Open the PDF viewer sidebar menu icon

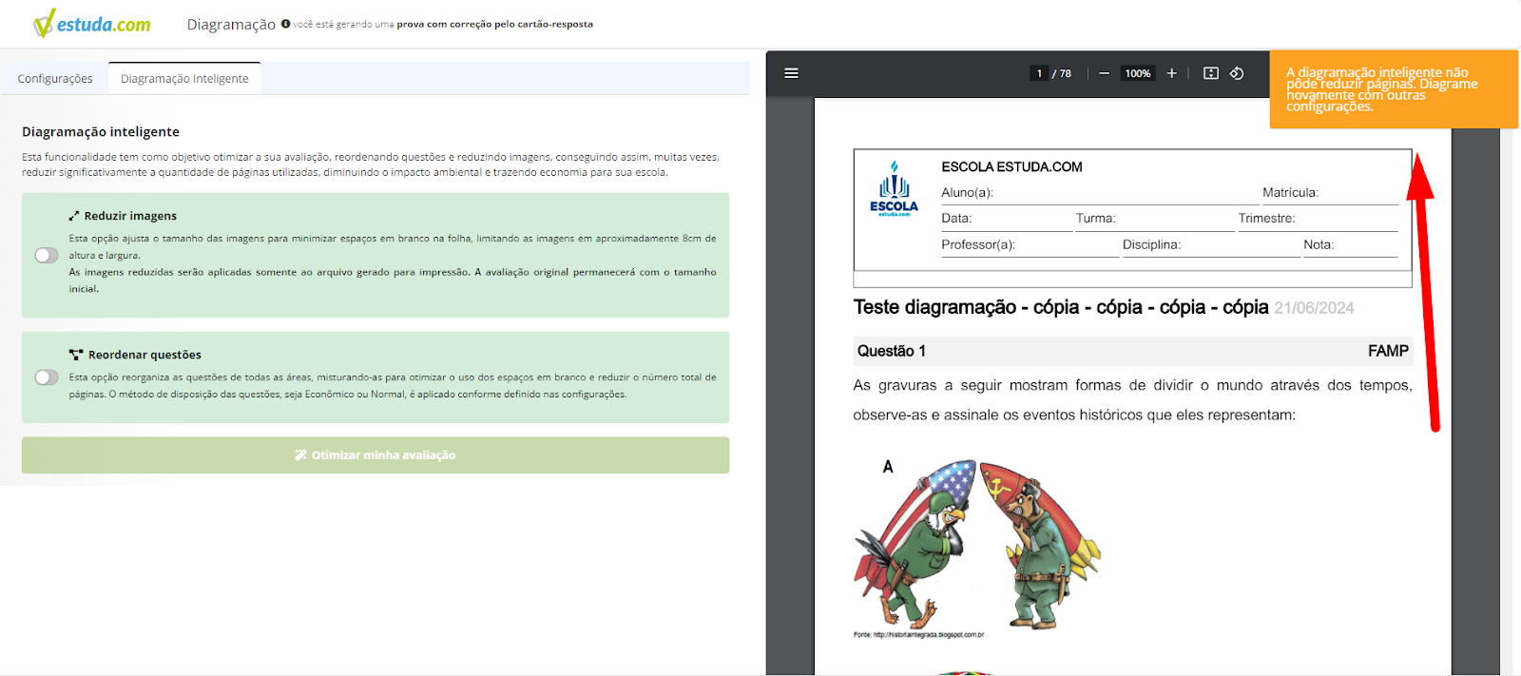tap(791, 73)
